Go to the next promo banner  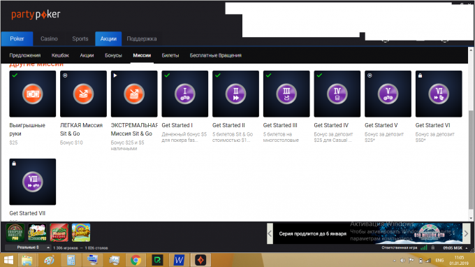coord(466,233)
